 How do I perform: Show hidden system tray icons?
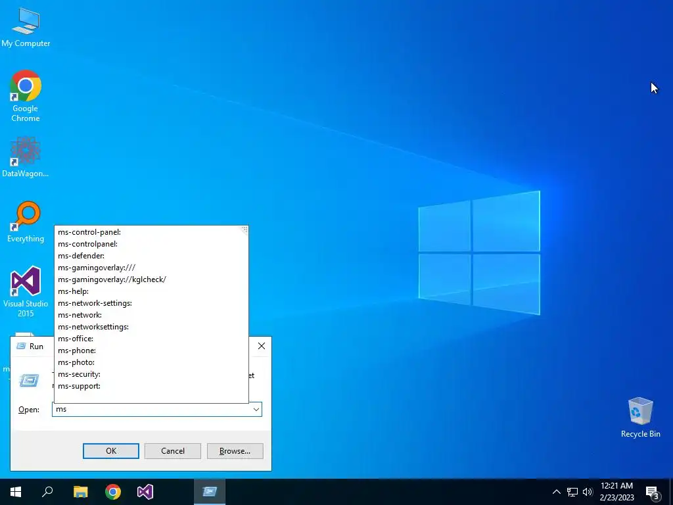pyautogui.click(x=556, y=492)
